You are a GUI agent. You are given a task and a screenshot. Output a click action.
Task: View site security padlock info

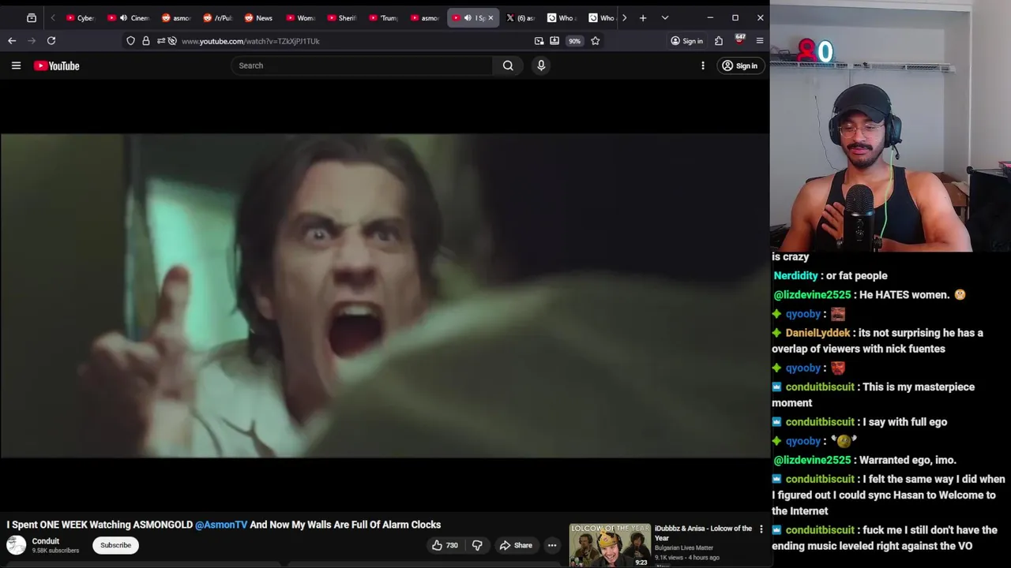tap(146, 41)
